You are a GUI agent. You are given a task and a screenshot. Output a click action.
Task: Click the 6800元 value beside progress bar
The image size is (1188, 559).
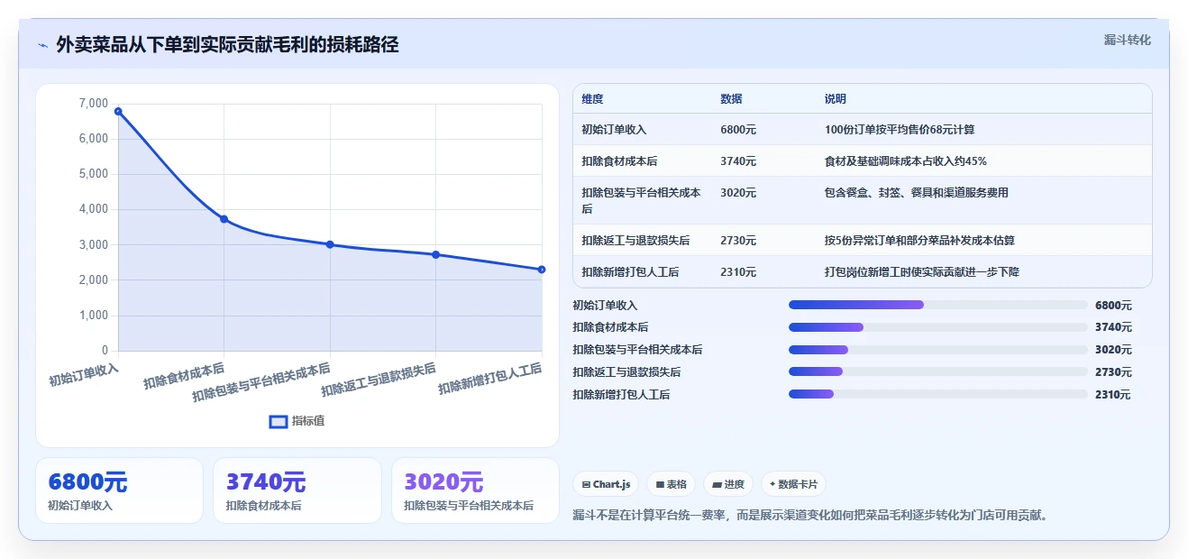(x=1113, y=306)
